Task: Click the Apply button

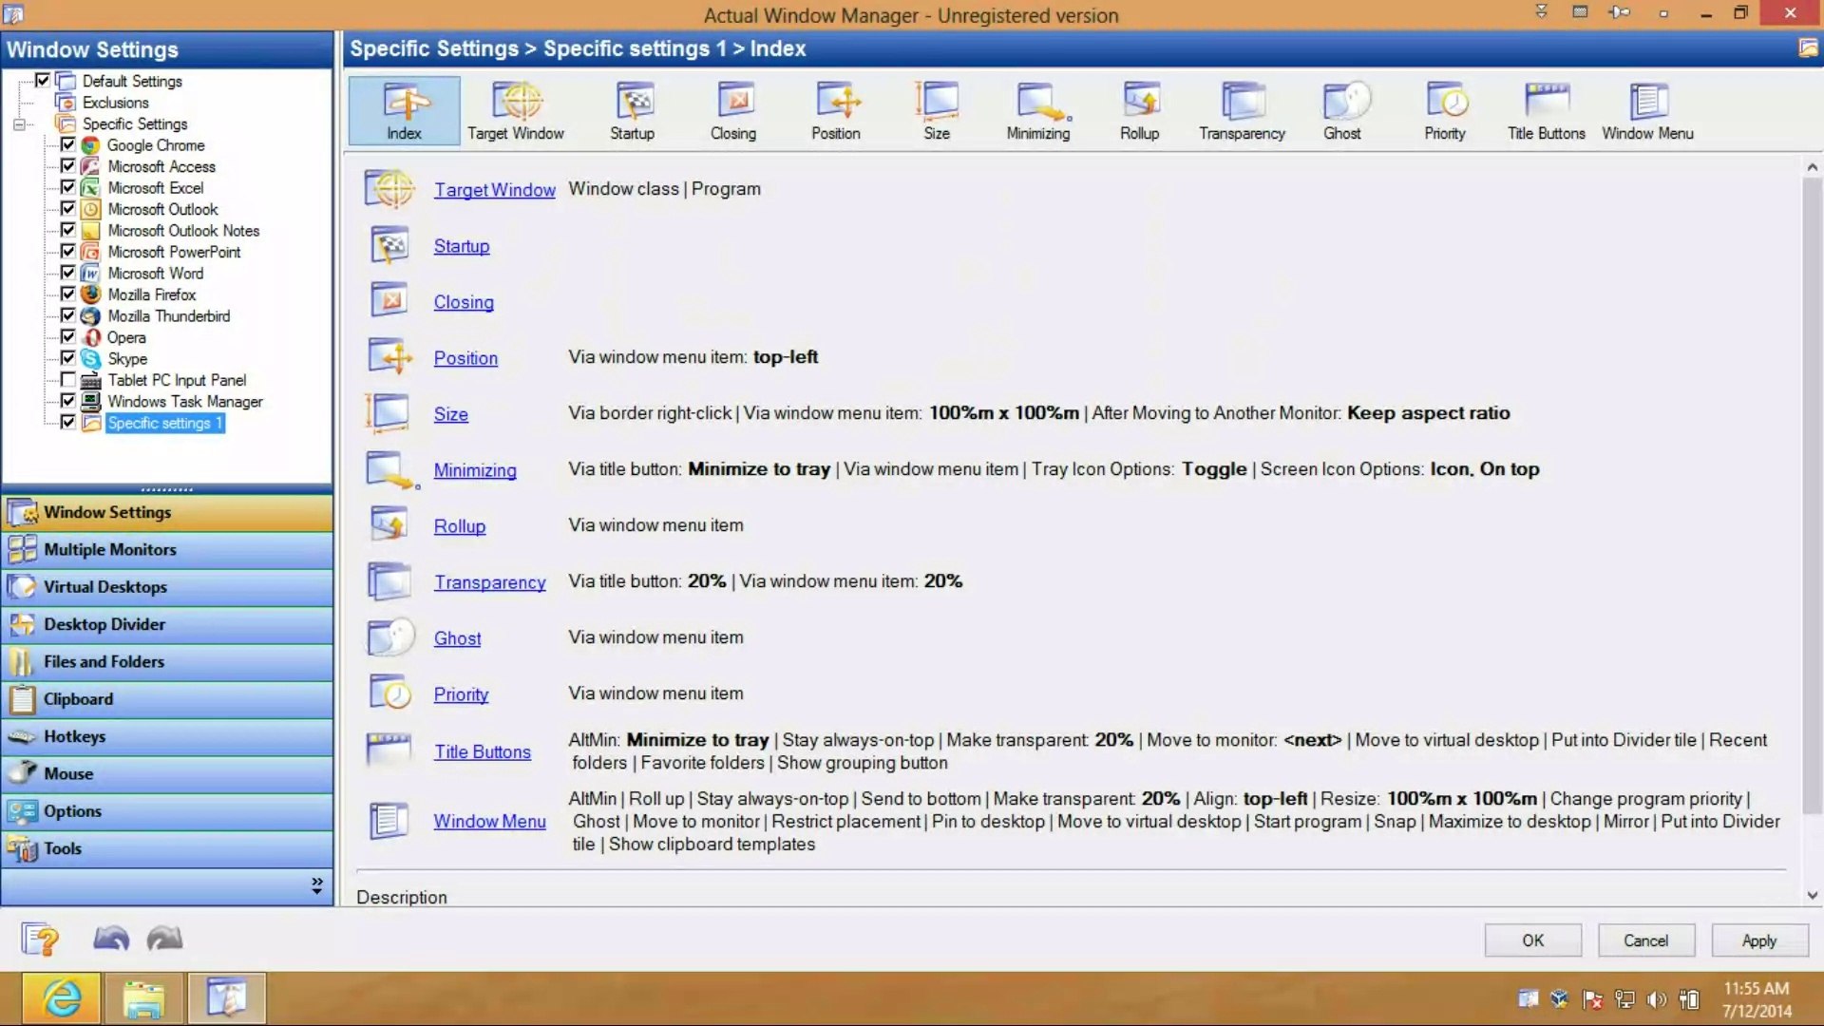Action: pyautogui.click(x=1758, y=940)
